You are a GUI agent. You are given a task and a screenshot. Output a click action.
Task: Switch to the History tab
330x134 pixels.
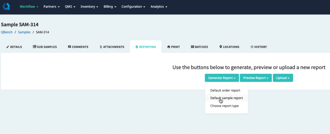(259, 47)
